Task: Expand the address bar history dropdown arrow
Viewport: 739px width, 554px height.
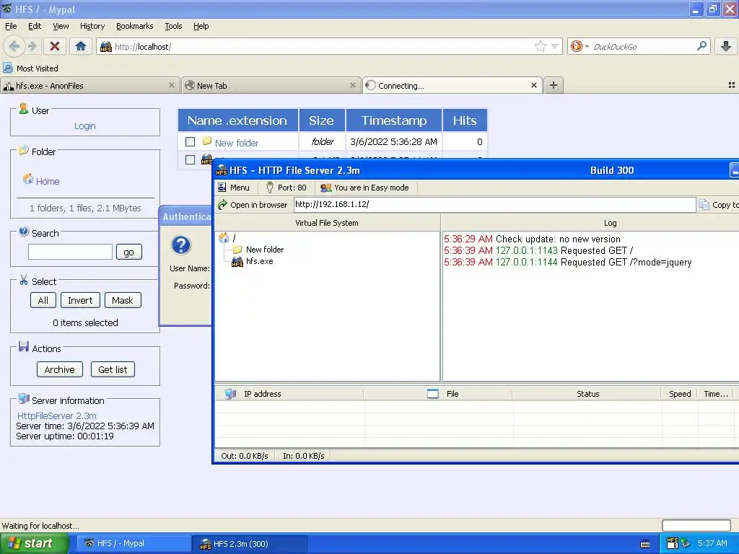Action: pos(555,46)
